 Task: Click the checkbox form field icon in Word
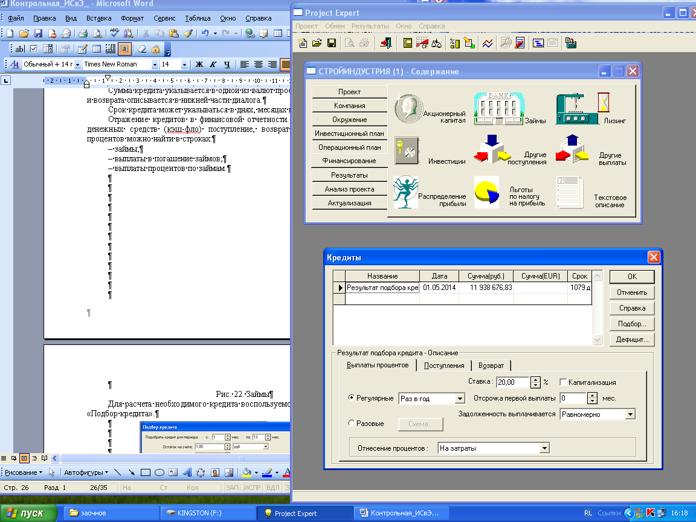(34, 49)
